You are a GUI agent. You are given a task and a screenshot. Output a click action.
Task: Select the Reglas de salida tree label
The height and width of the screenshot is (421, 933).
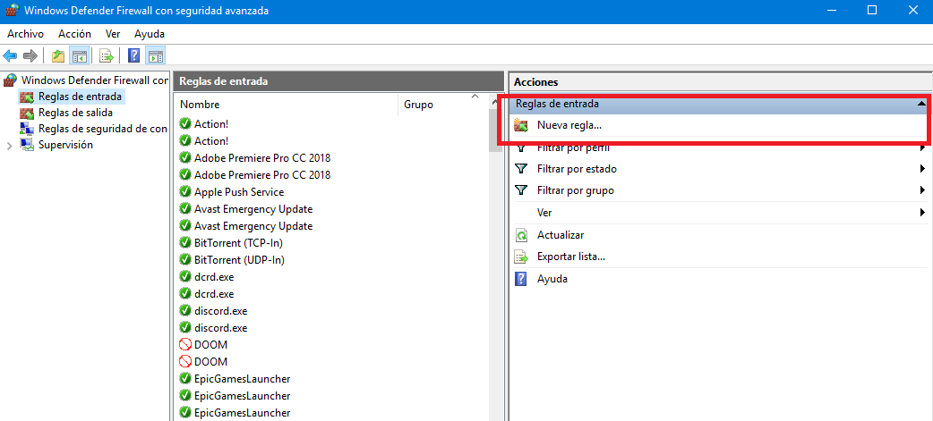75,113
